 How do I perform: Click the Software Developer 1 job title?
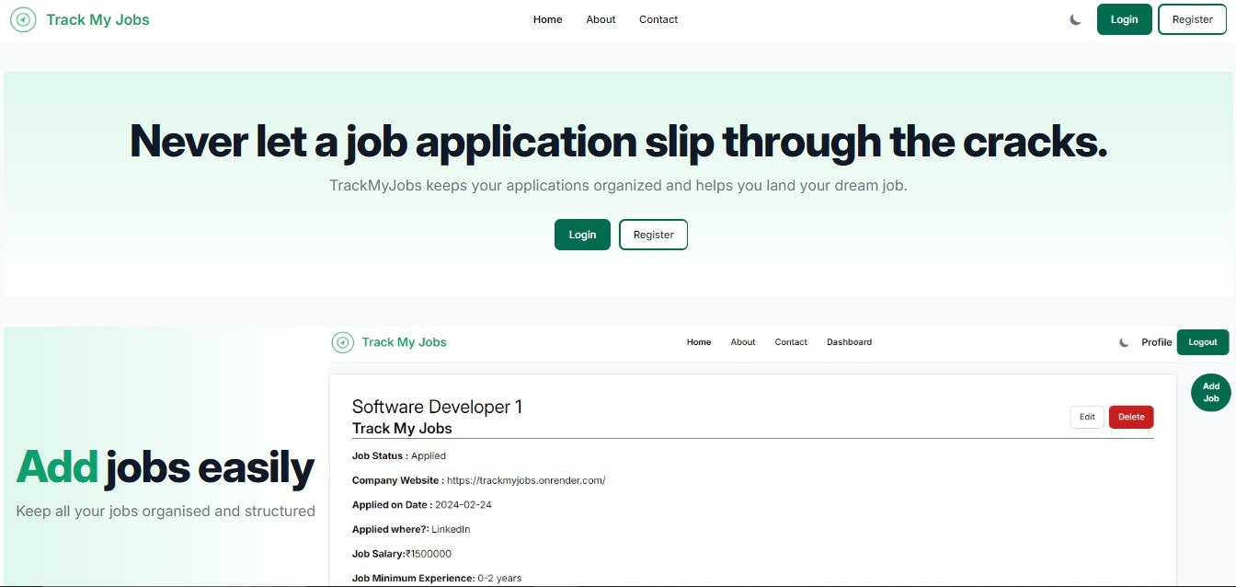[x=437, y=407]
